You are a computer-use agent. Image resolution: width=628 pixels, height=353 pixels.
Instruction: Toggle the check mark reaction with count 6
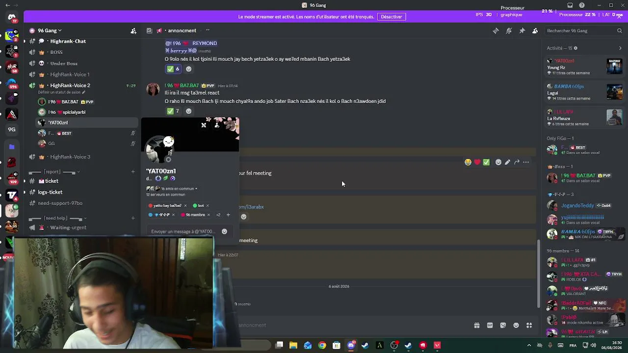(173, 69)
